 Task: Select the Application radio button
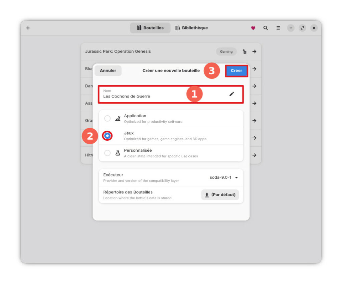(107, 119)
